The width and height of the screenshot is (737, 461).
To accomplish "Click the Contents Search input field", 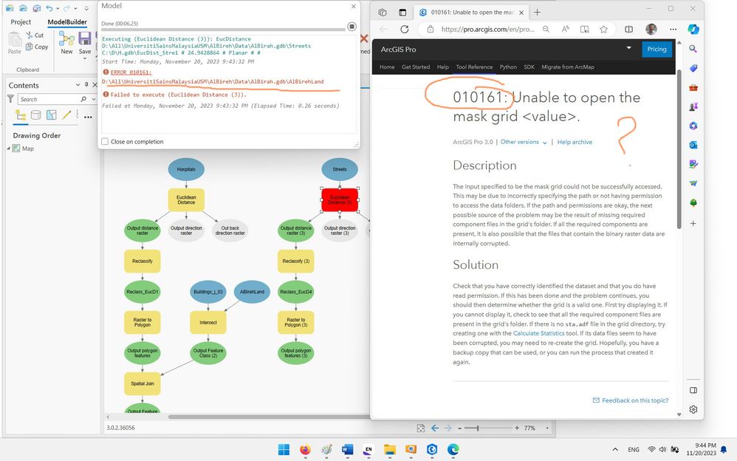I will tap(49, 99).
